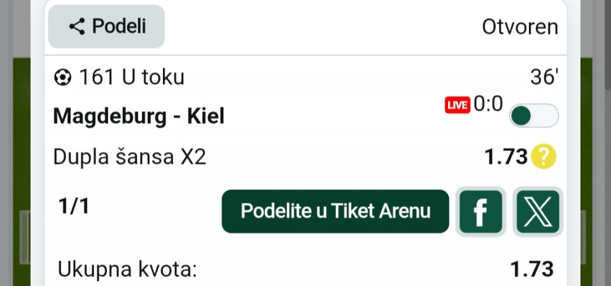Click the 1/1 selections counter

(74, 207)
